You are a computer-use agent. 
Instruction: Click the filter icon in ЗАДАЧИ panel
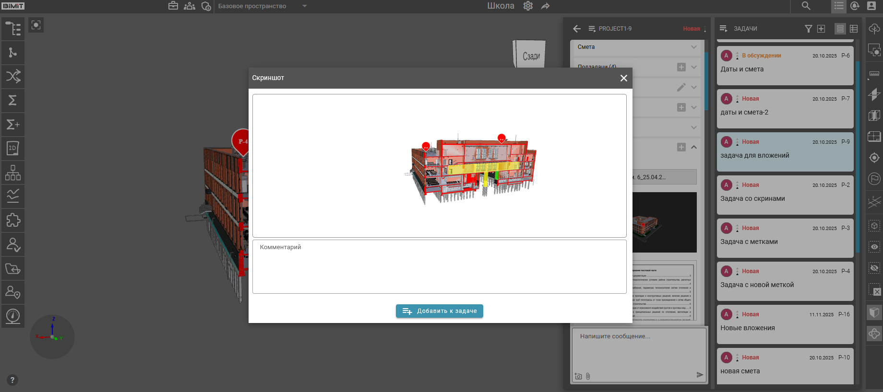click(808, 29)
